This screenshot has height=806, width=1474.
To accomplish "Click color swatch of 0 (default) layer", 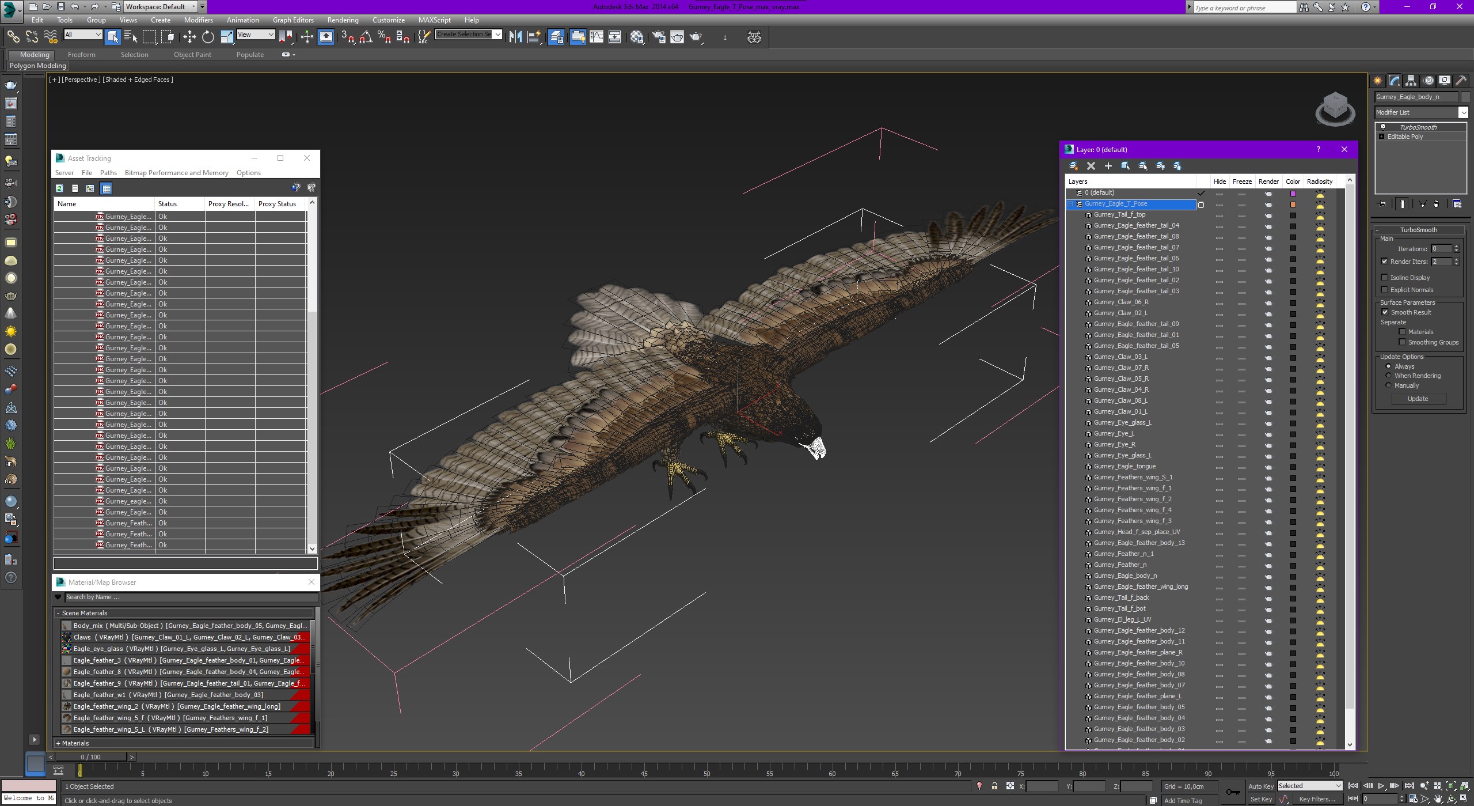I will [x=1293, y=194].
